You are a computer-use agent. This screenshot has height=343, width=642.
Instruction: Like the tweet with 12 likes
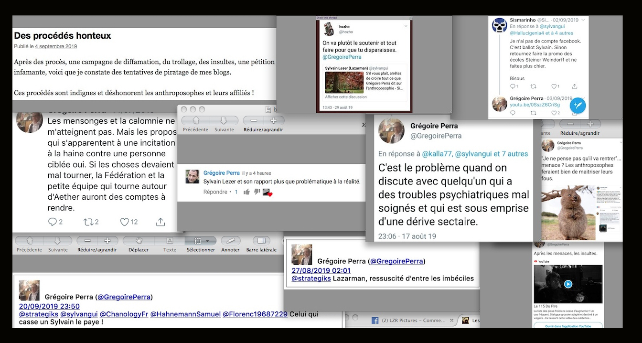click(x=125, y=222)
